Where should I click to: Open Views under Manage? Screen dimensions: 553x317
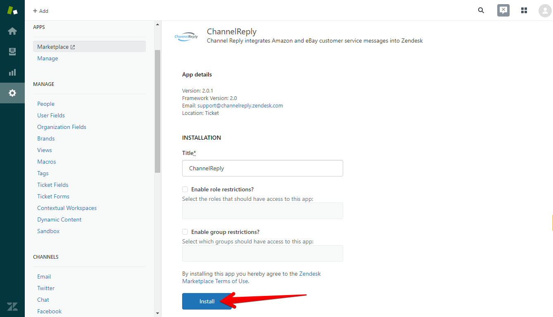pos(45,150)
